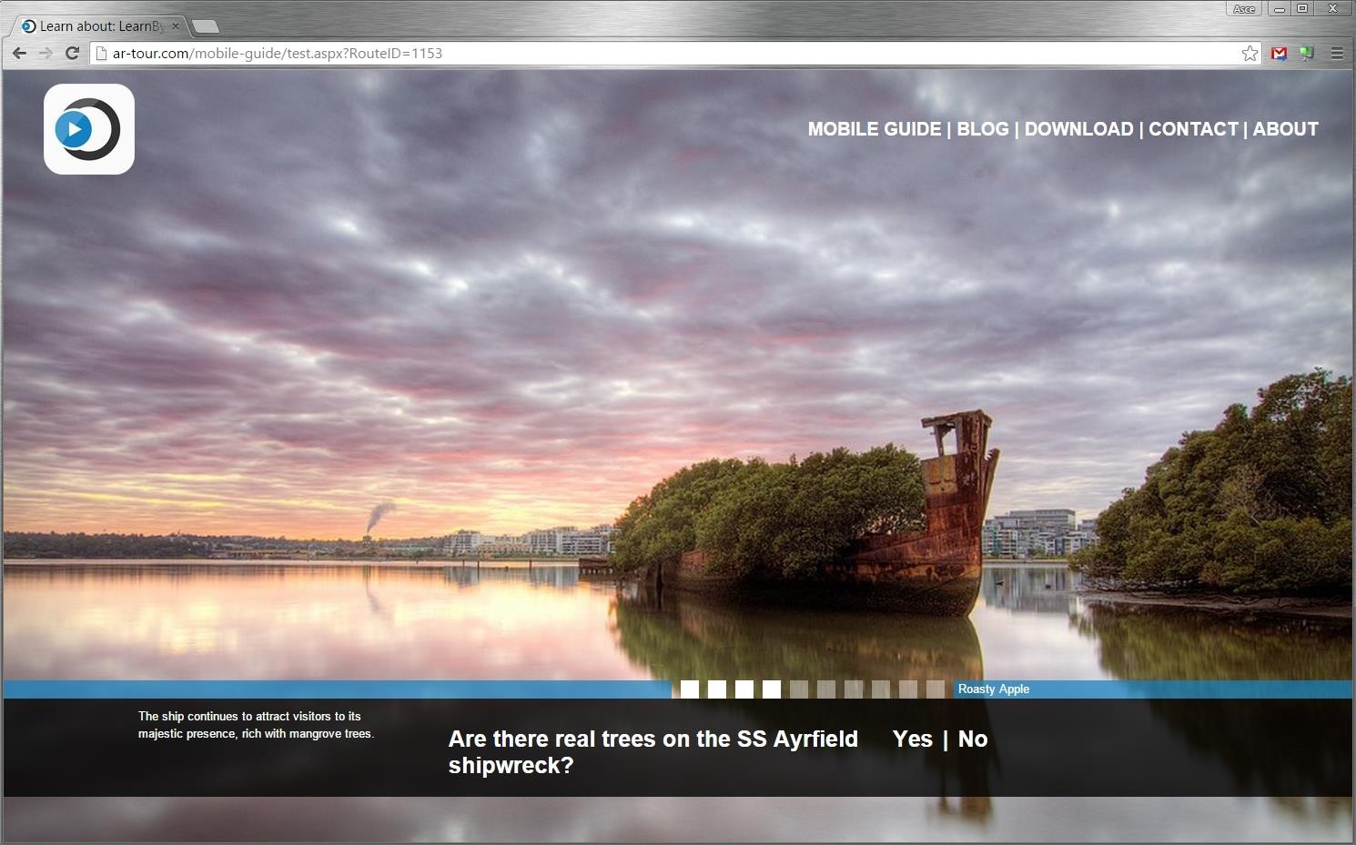This screenshot has width=1356, height=845.
Task: Go back to the previous page
Action: click(x=19, y=53)
